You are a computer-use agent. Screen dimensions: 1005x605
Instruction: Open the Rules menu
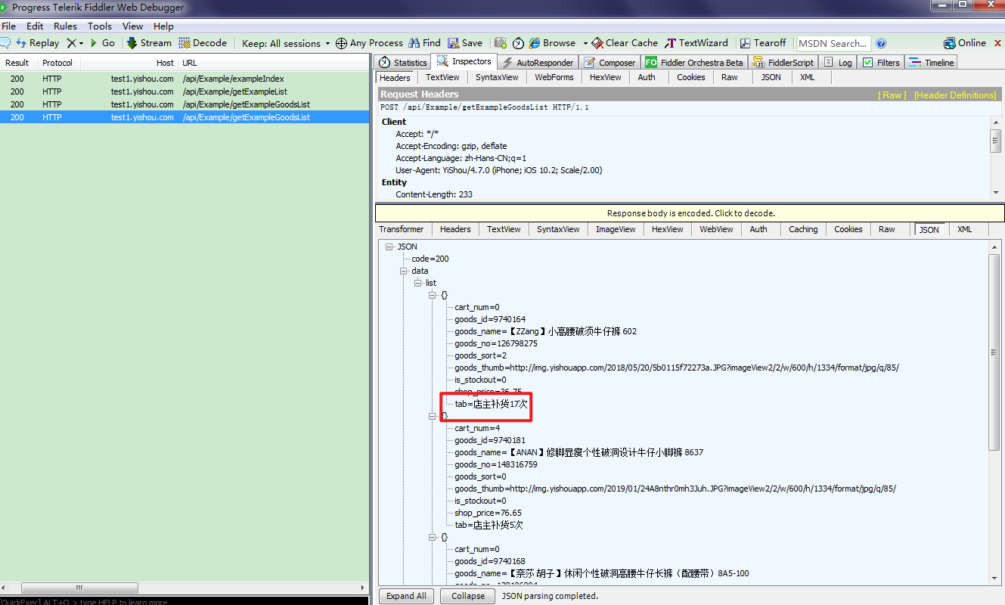tap(65, 26)
